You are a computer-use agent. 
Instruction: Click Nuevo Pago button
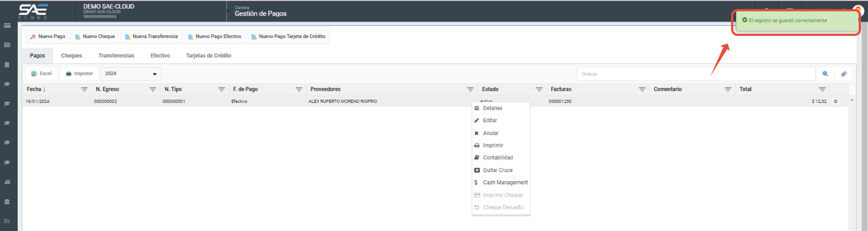point(48,36)
